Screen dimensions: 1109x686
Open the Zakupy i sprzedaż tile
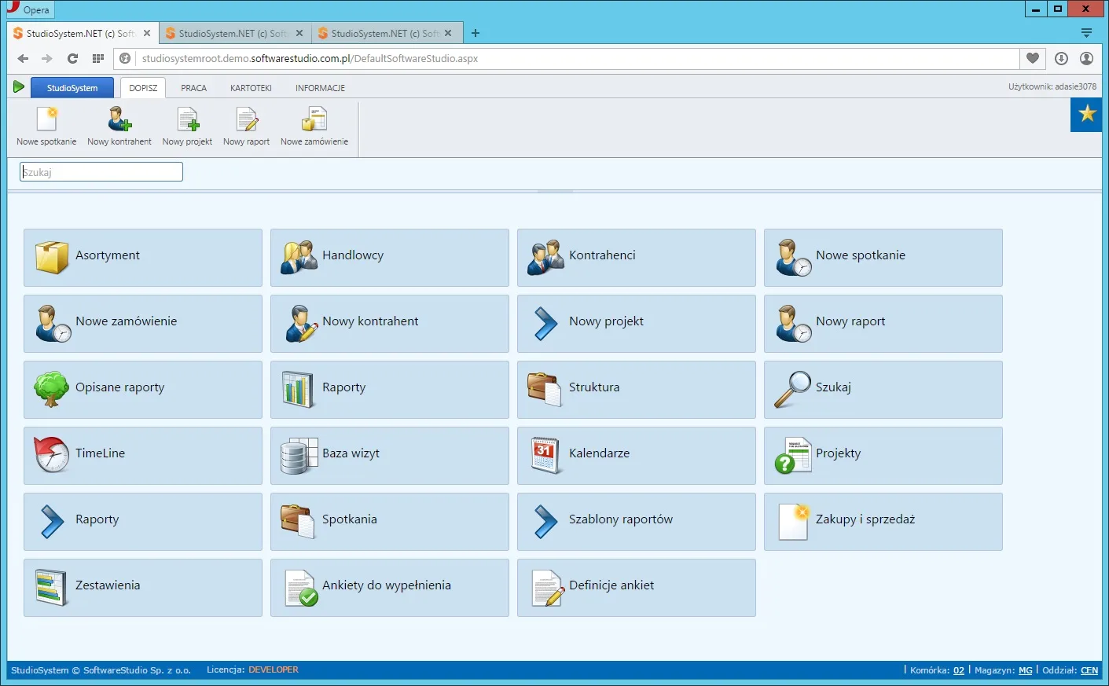tap(883, 522)
